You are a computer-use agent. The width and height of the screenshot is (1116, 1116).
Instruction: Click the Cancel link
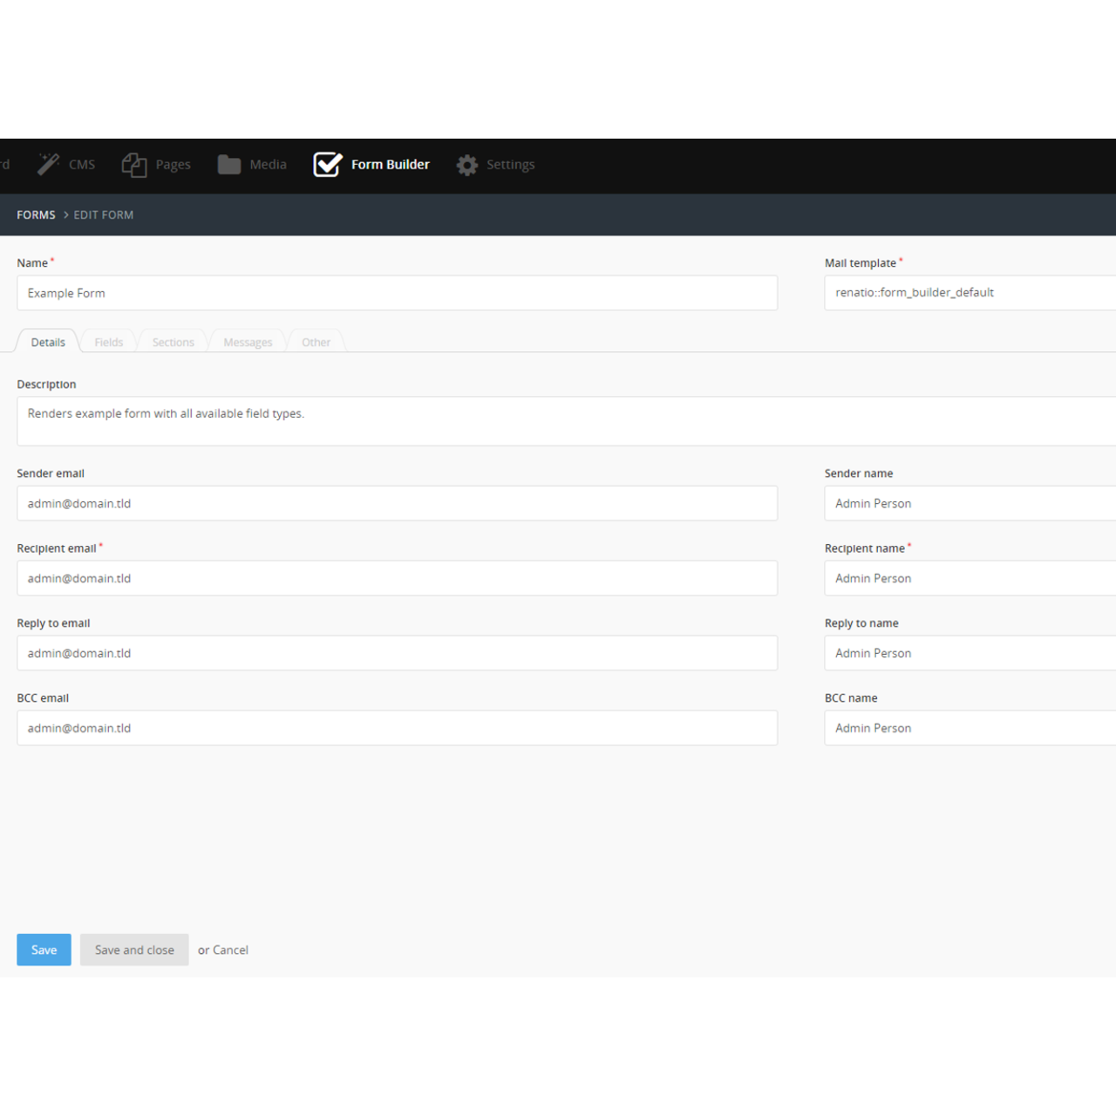230,950
